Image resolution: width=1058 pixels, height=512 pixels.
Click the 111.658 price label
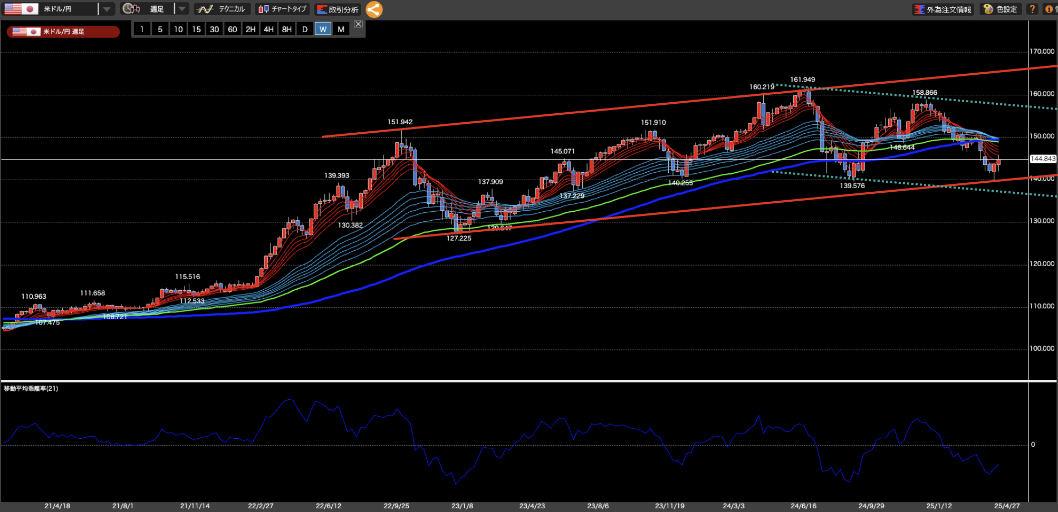(92, 293)
